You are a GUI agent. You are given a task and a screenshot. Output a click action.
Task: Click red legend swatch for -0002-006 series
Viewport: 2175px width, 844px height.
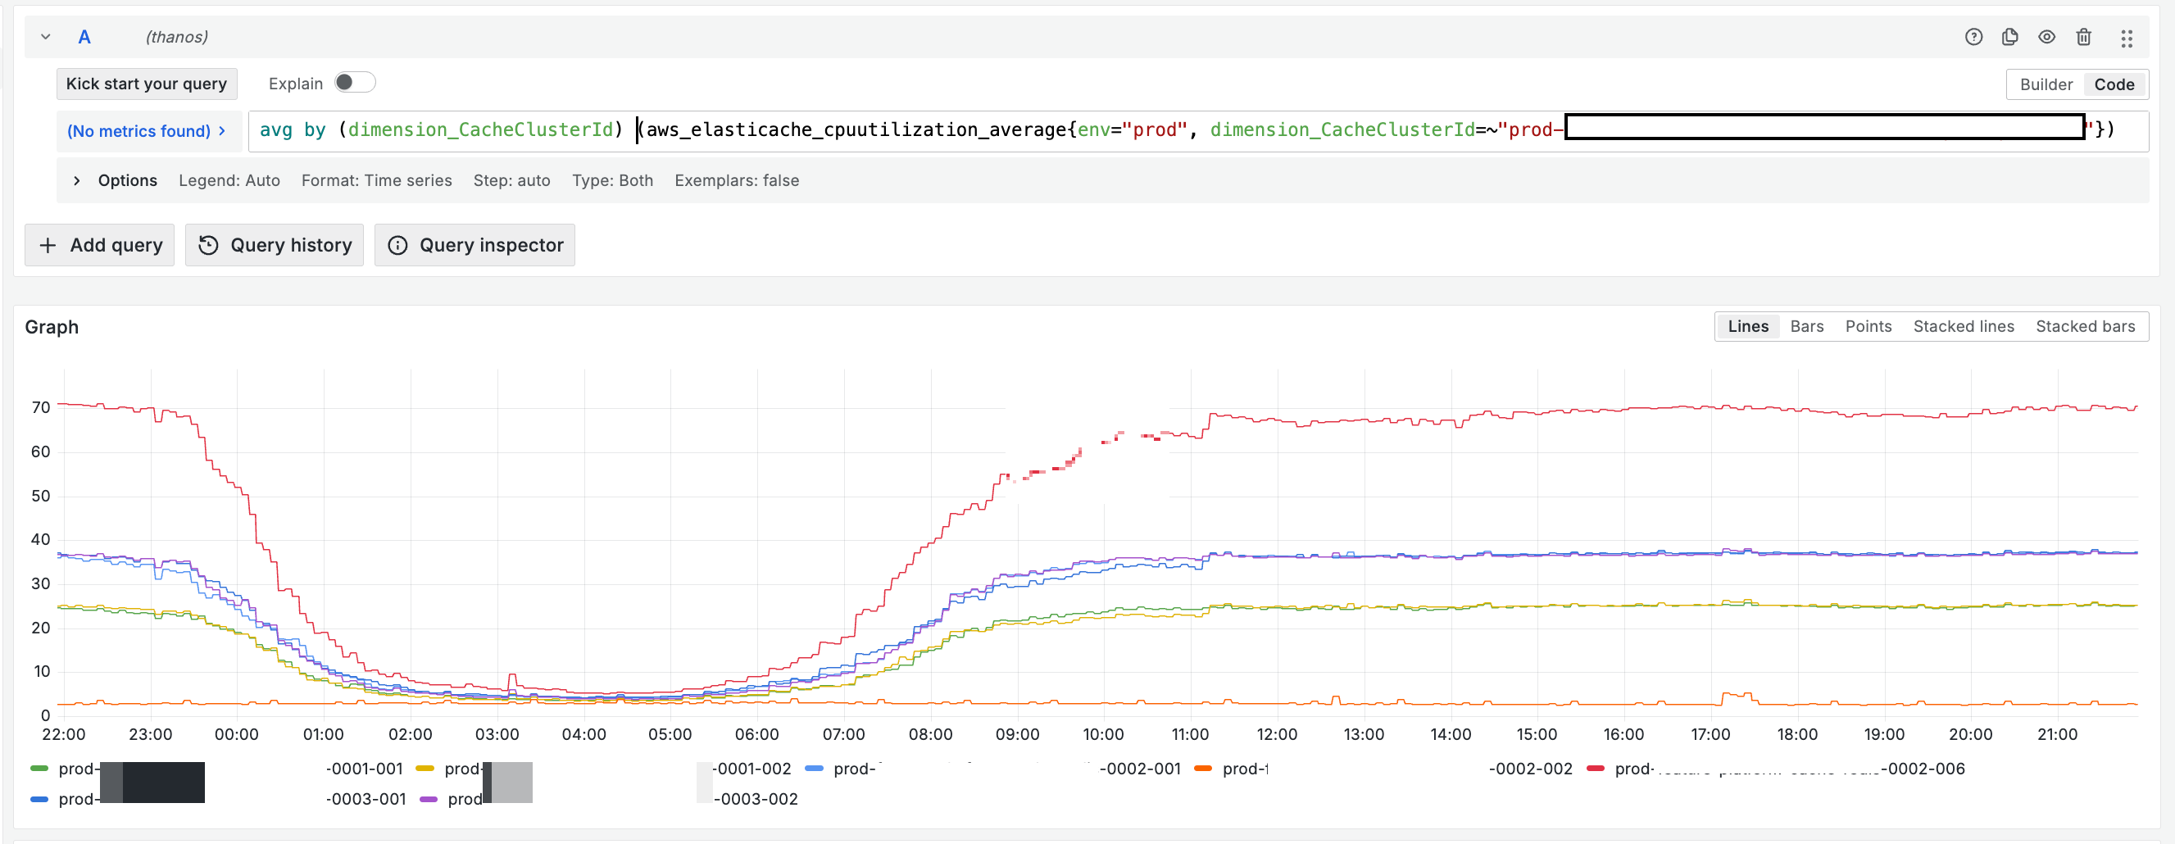pyautogui.click(x=1595, y=769)
